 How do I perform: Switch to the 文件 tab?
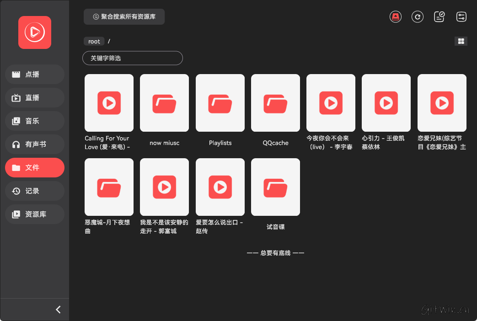(x=34, y=167)
